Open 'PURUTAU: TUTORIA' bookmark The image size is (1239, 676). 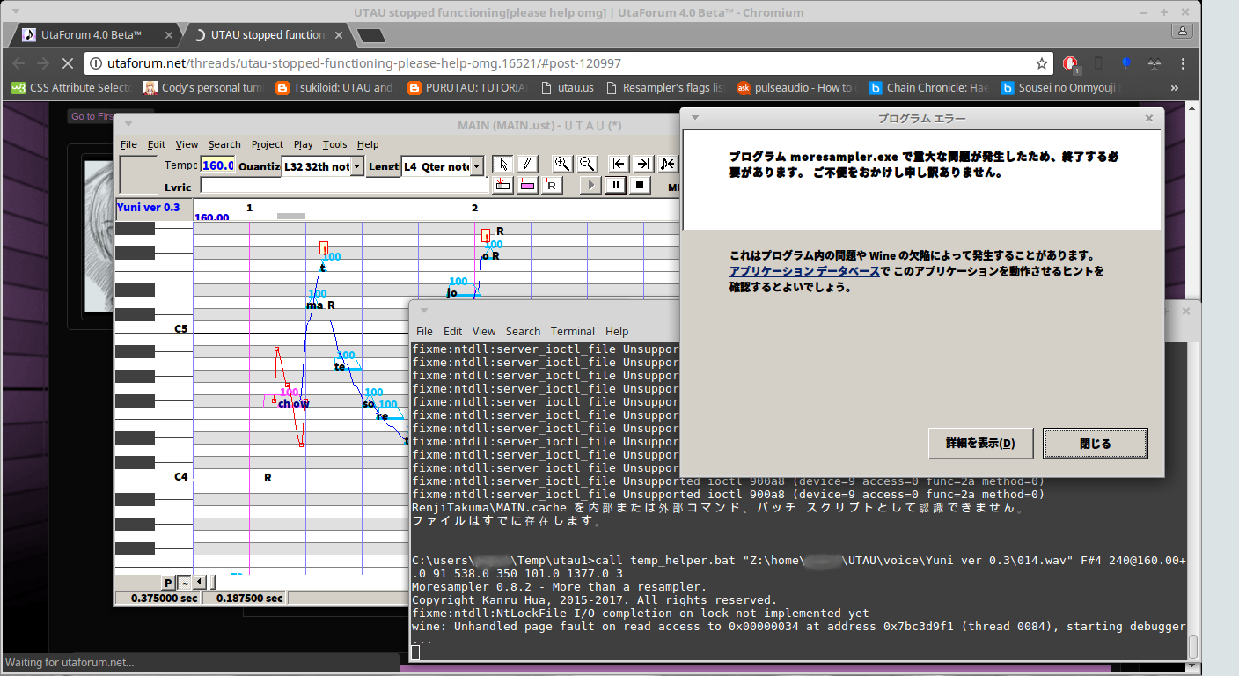point(466,88)
